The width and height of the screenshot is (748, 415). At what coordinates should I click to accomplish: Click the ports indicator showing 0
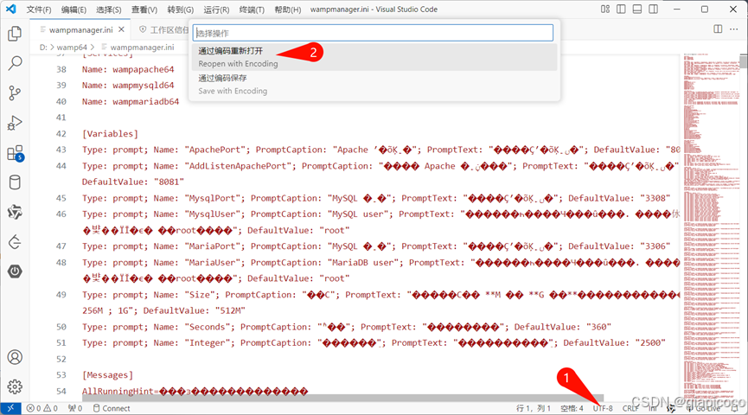click(75, 408)
